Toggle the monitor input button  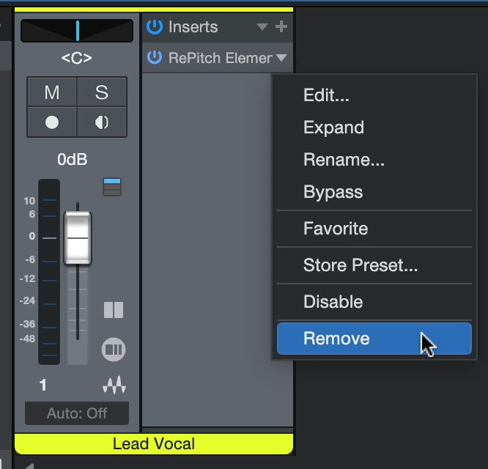click(101, 122)
